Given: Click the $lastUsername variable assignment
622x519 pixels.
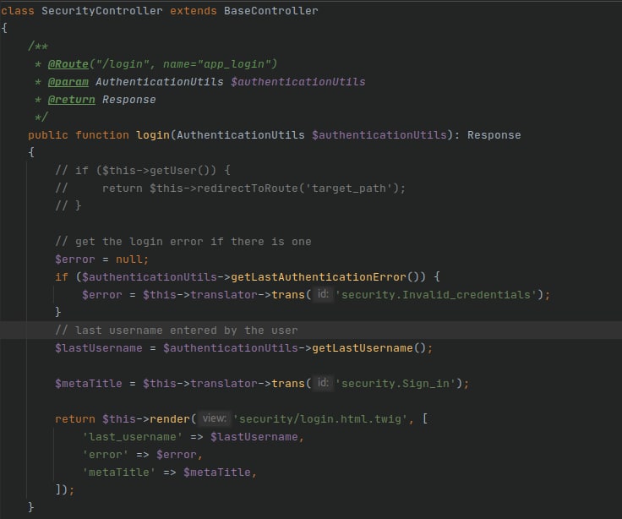Looking at the screenshot, I should tap(99, 348).
